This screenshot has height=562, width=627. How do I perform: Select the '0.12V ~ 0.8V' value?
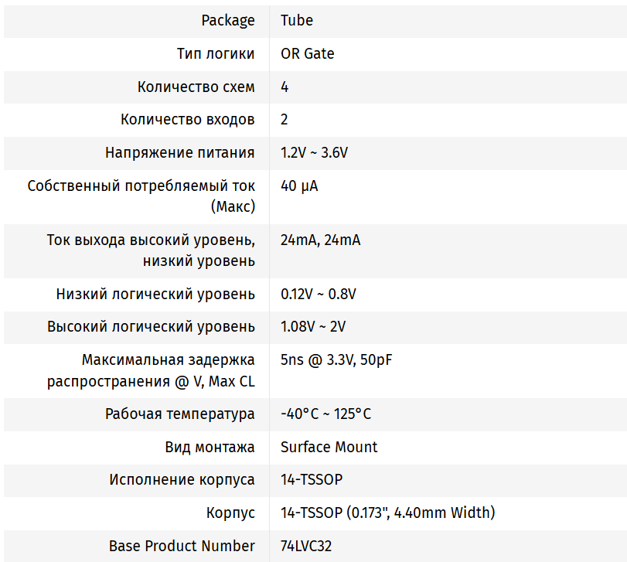pyautogui.click(x=318, y=295)
